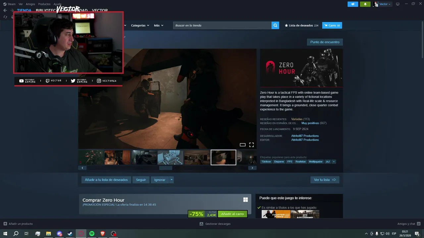Open the Steam announcements megaphone icon

click(x=353, y=4)
